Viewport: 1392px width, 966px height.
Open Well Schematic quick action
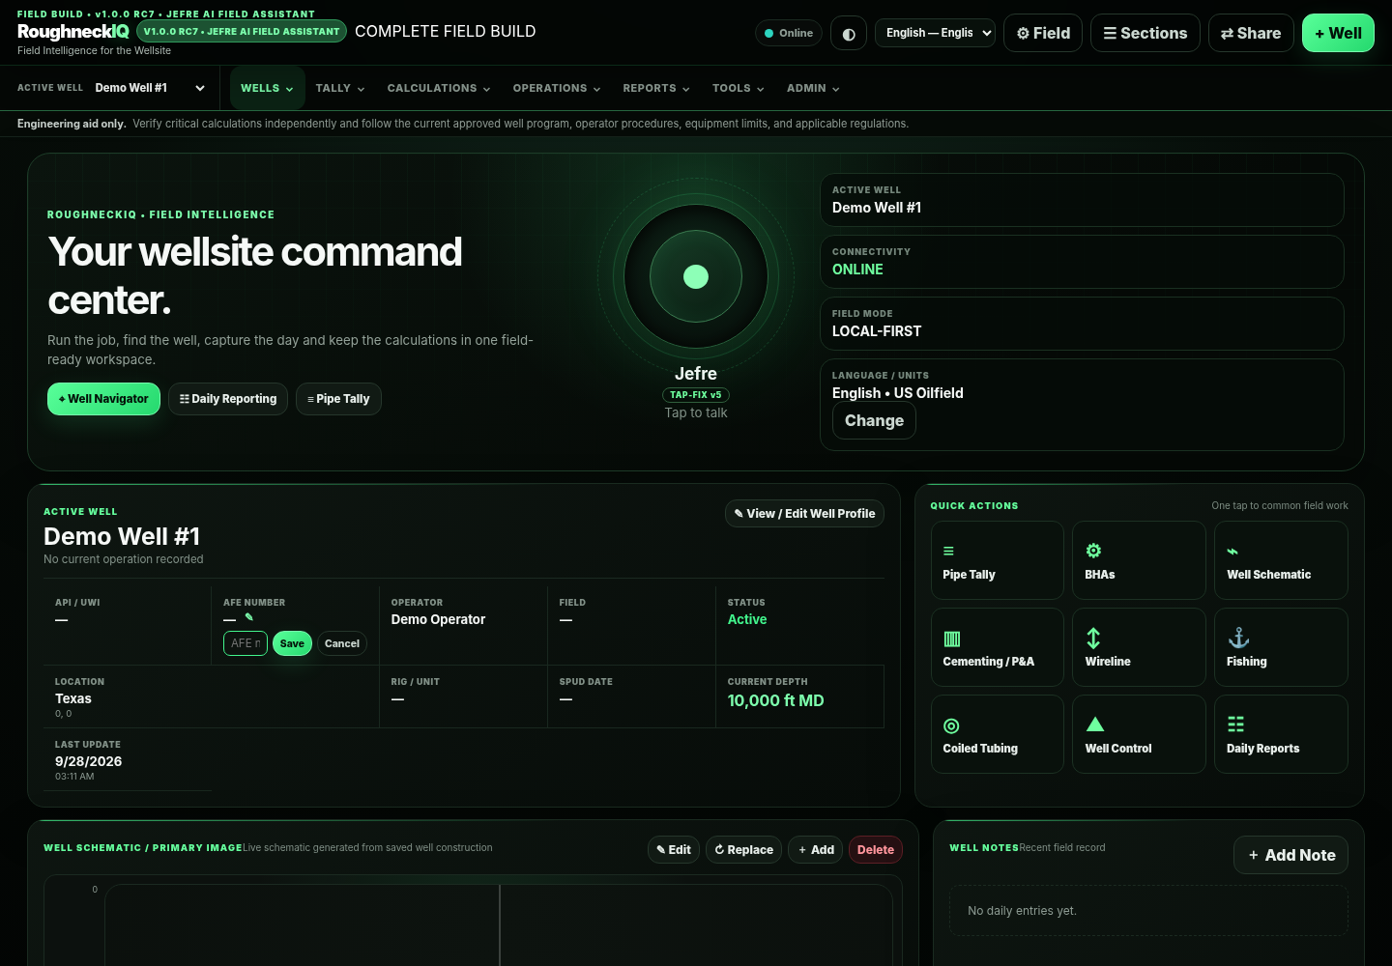[x=1281, y=560]
